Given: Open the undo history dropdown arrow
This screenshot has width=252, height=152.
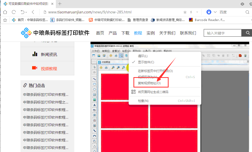Looking at the screenshot, I should [26, 12].
